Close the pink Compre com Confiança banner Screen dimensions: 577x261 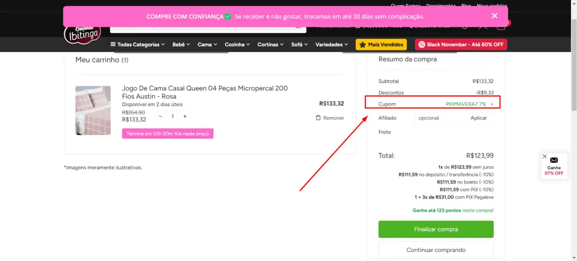point(494,16)
